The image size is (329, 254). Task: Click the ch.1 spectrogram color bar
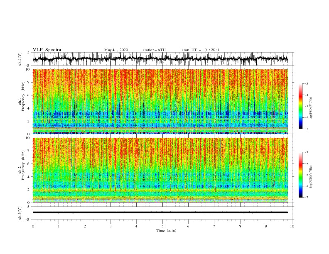[300, 106]
